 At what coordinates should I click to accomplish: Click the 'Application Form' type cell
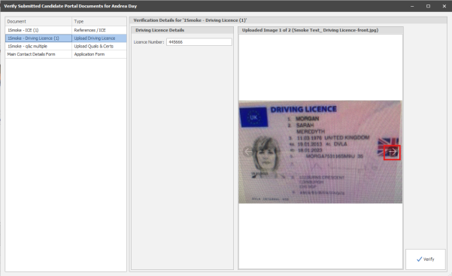[99, 54]
